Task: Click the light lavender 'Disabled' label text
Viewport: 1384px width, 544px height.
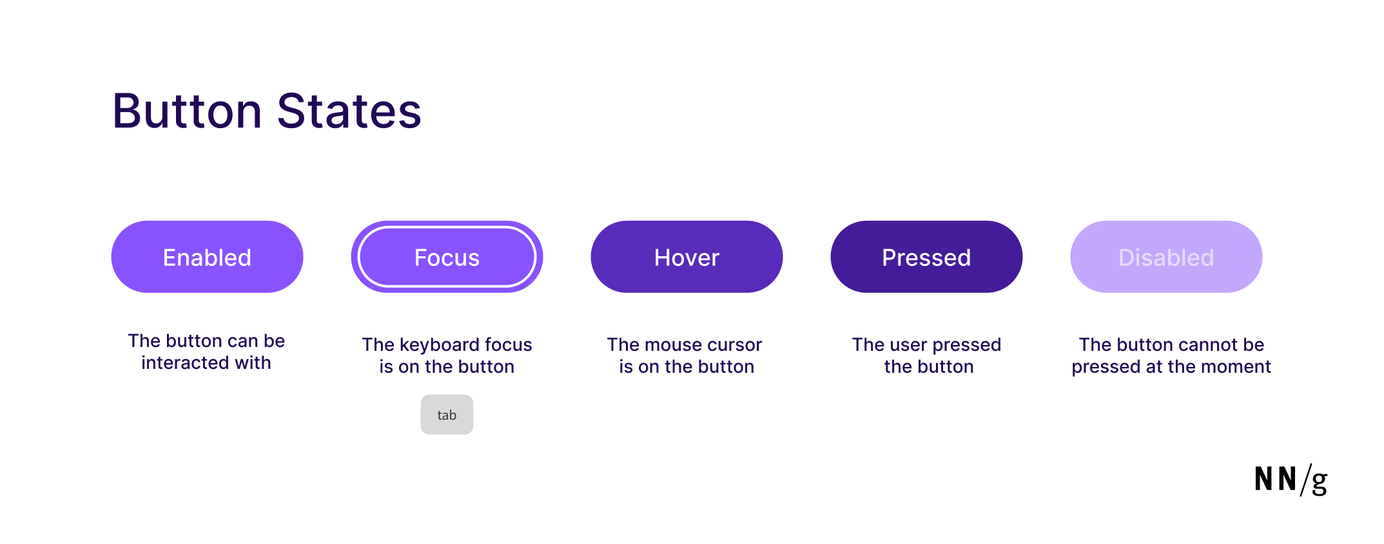Action: (x=1166, y=258)
